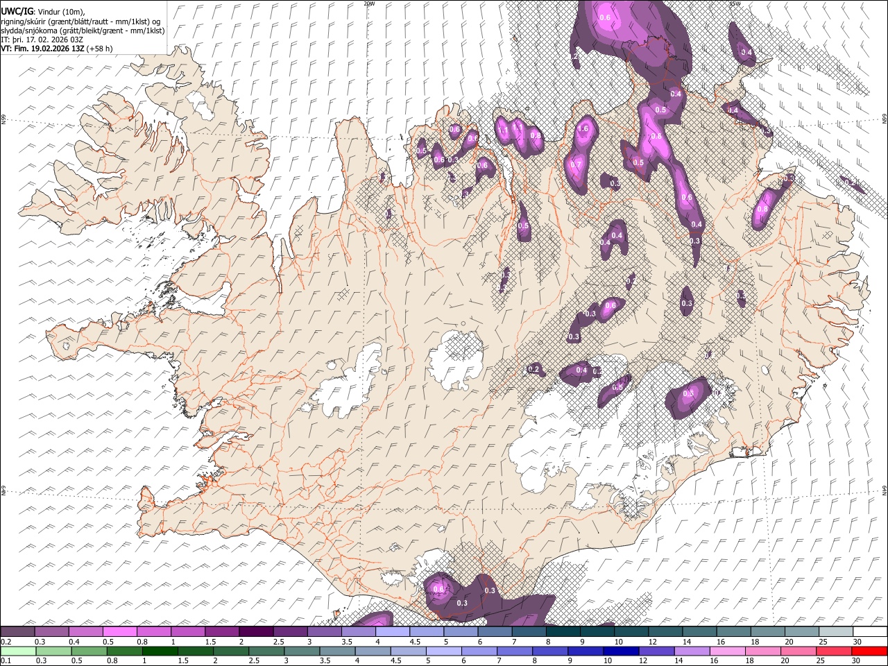Click the palest green 0.1 swatch, lower rain legend

tap(19, 651)
